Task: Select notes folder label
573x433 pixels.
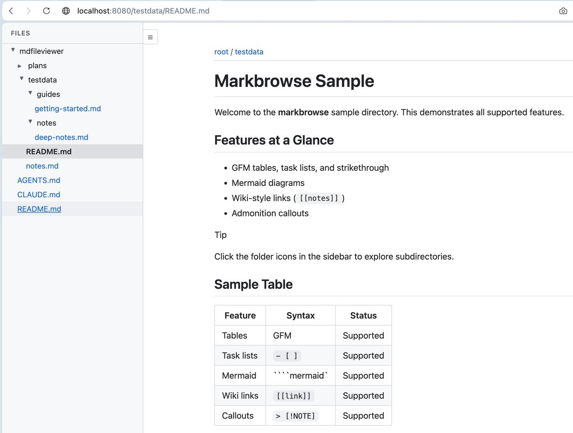Action: [x=46, y=123]
